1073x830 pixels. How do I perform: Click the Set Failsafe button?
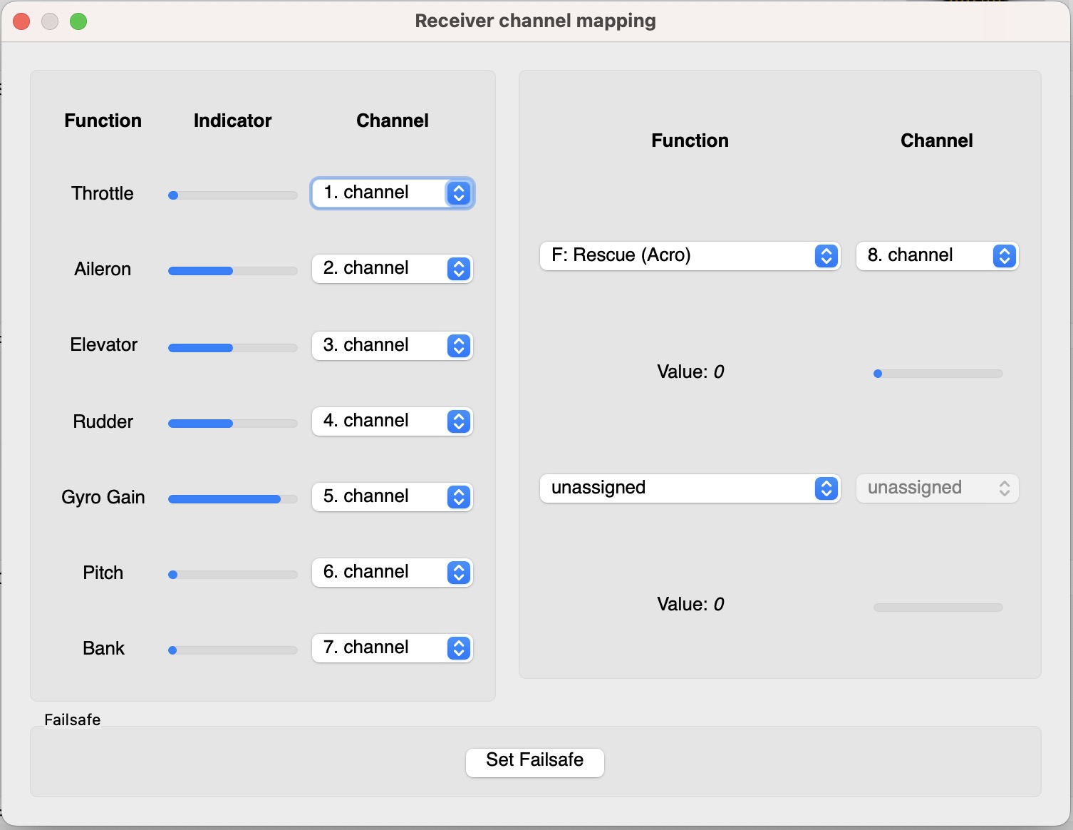534,762
